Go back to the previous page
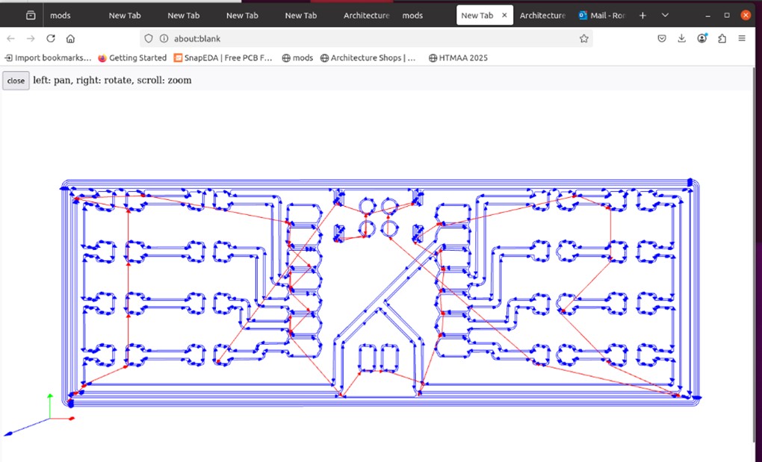This screenshot has width=762, height=462. pyautogui.click(x=10, y=39)
